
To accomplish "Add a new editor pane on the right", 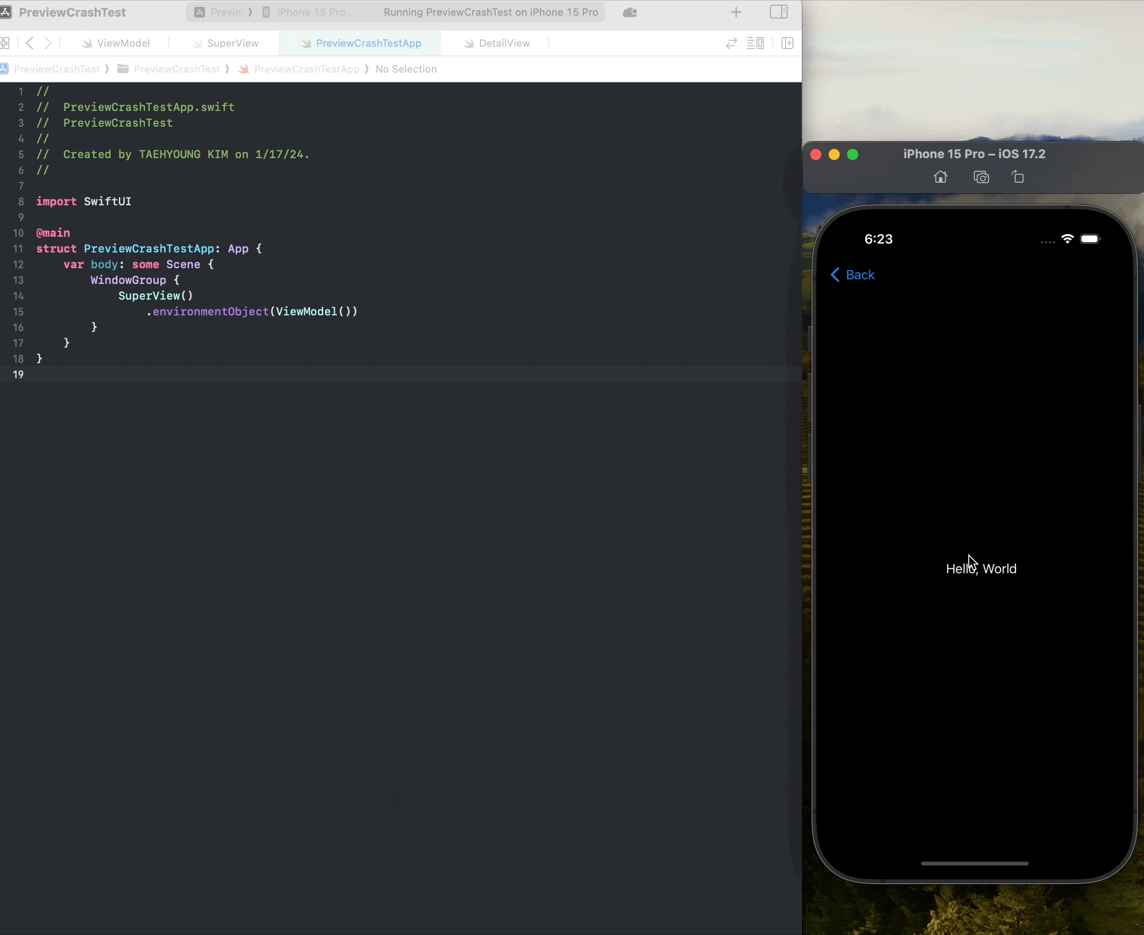I will (x=787, y=43).
